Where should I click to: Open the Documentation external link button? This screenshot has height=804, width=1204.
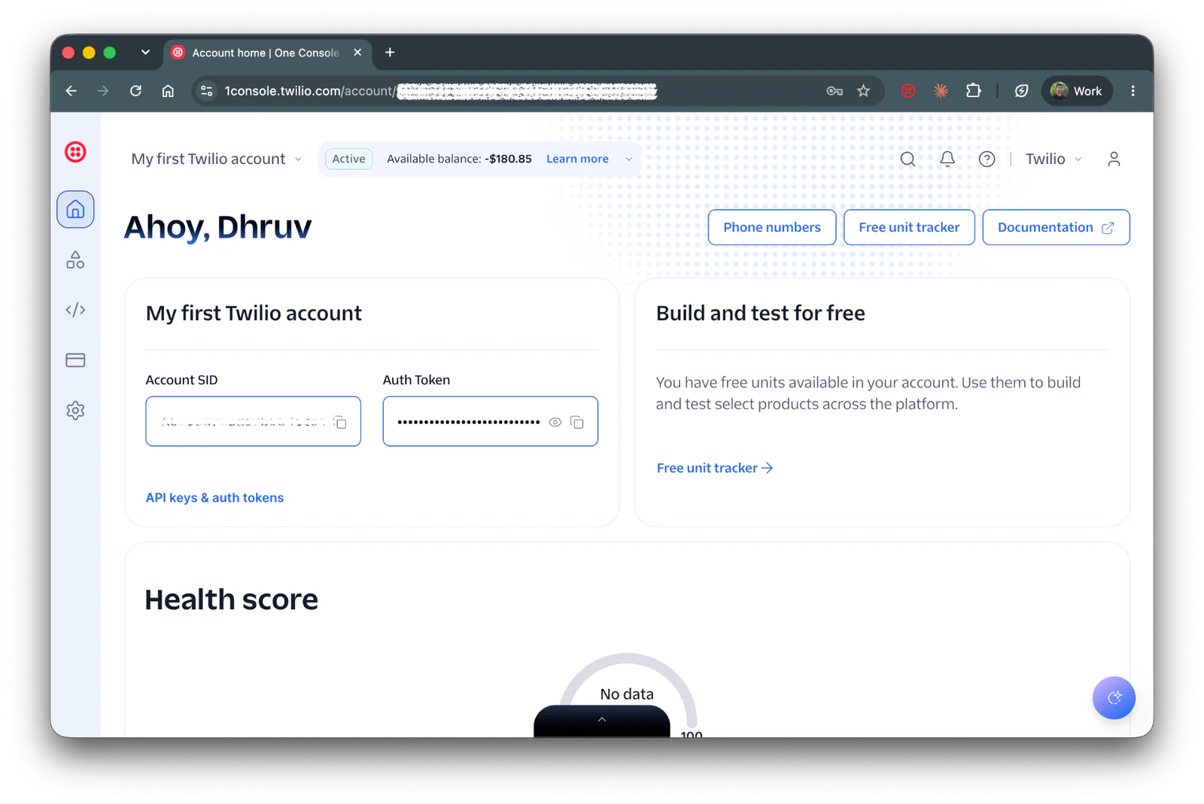tap(1056, 227)
